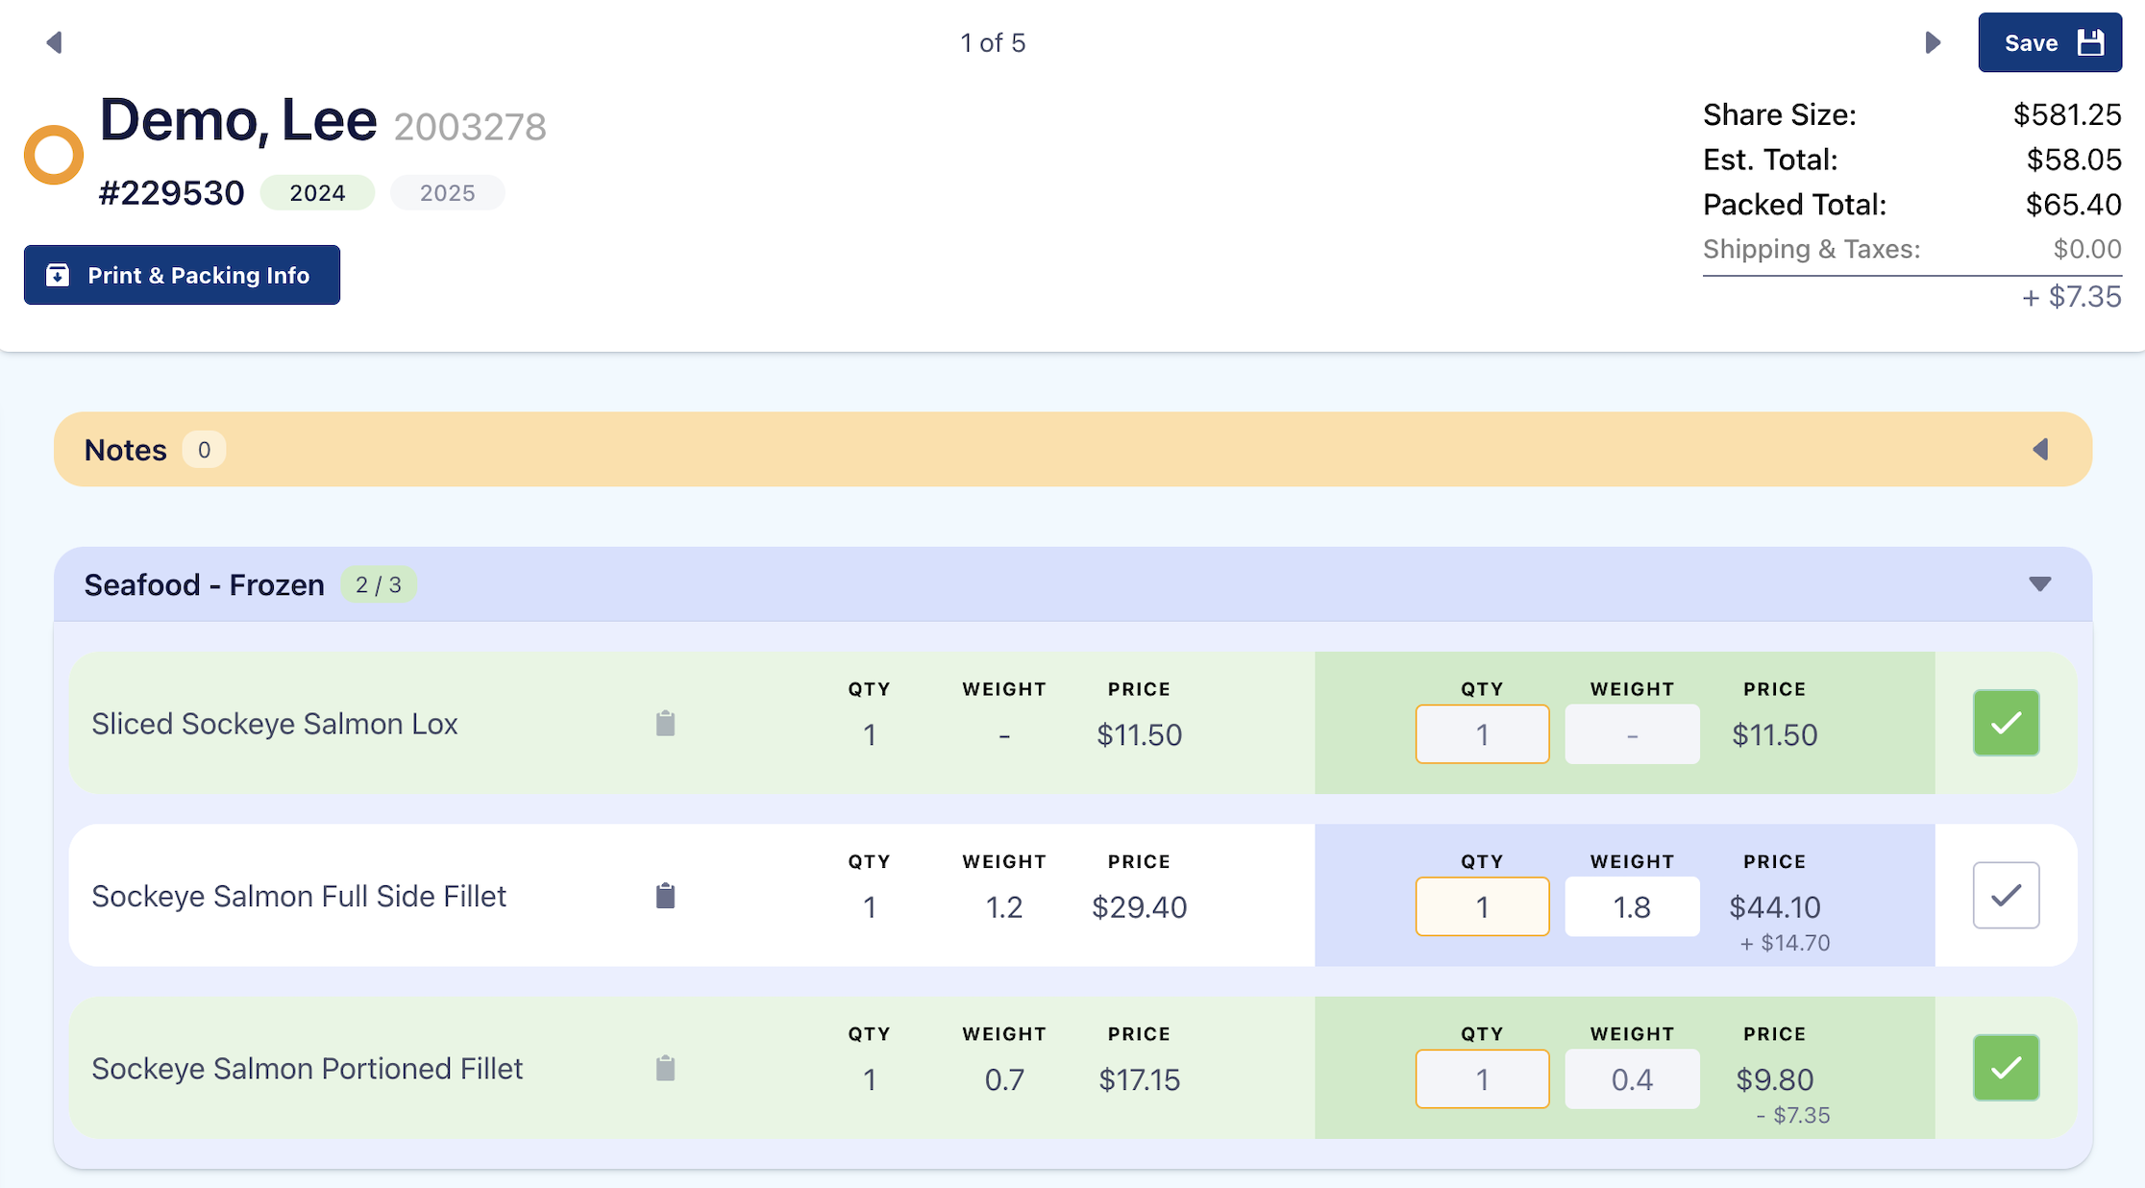Expand the Notes section arrow

[x=2040, y=450]
